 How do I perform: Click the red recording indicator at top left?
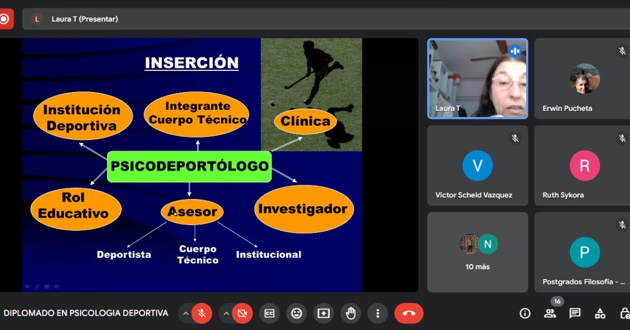click(4, 19)
